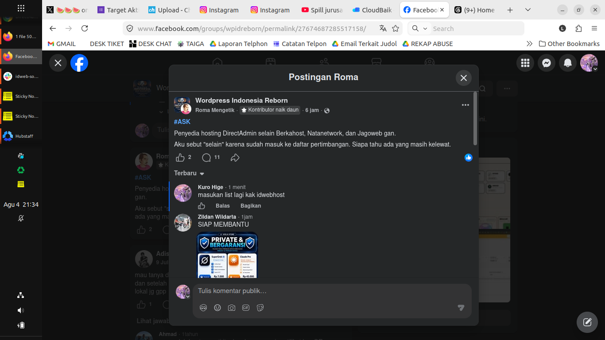Send the comment with the arrow icon
Screen dimensions: 605x340
pos(461,308)
